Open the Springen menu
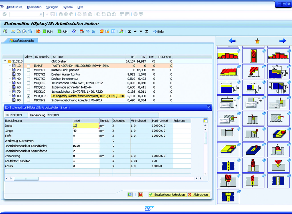This screenshot has width=292, height=214. tap(52, 7)
